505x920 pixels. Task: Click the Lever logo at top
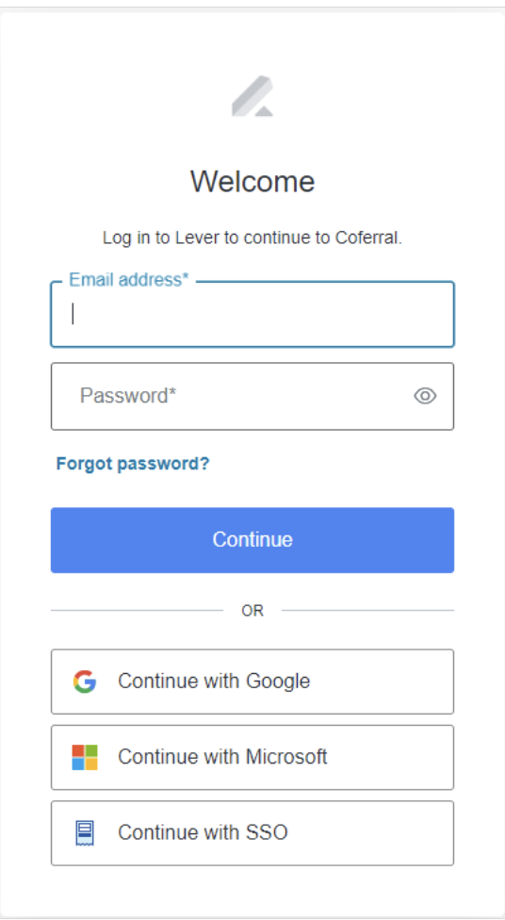[x=252, y=96]
